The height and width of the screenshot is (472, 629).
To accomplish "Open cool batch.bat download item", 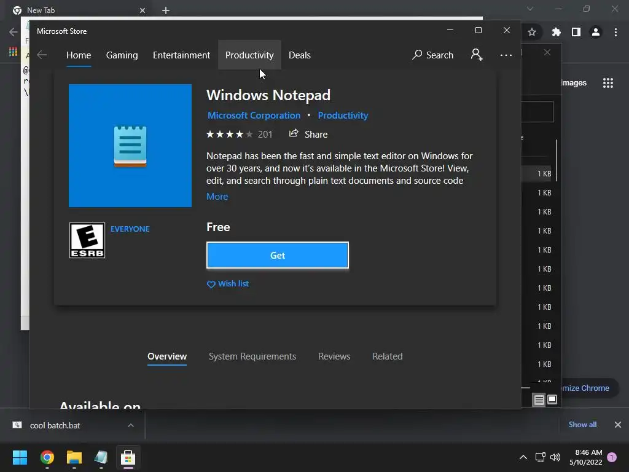I will [55, 425].
